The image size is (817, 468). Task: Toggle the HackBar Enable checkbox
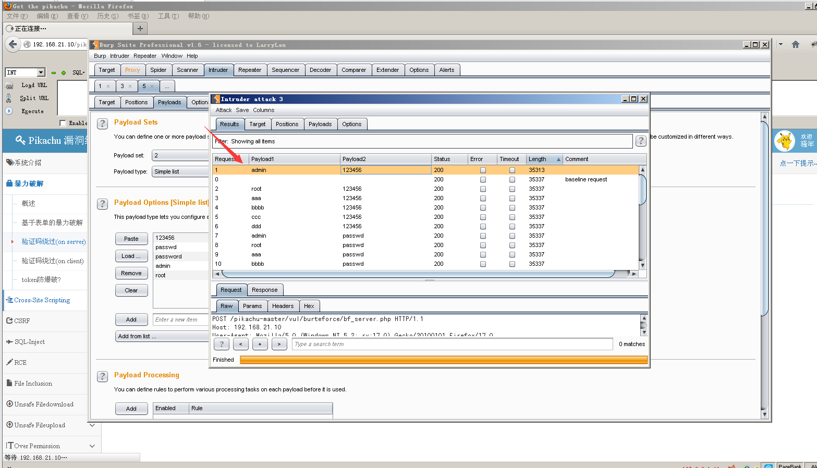pos(63,123)
